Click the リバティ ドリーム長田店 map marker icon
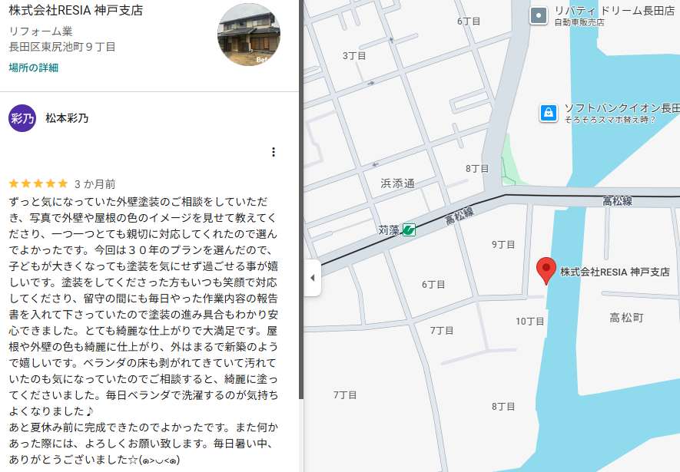The image size is (680, 472). pyautogui.click(x=539, y=15)
